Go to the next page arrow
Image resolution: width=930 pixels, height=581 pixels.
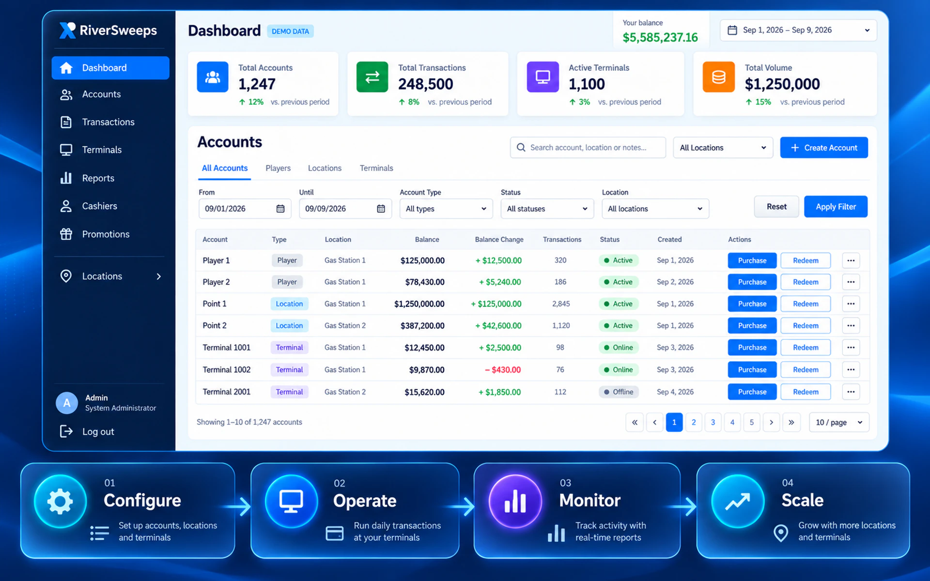coord(771,422)
